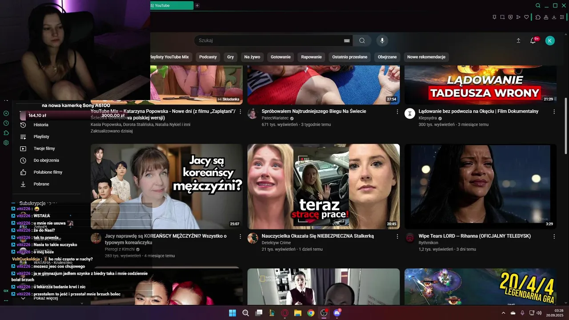Screen dimensions: 569x320
Task: Select the Gotowanie filter chip
Action: tap(280, 57)
